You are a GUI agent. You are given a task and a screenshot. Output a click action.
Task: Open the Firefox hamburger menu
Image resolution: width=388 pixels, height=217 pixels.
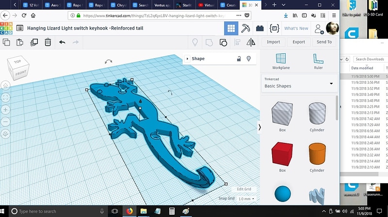[x=334, y=15]
